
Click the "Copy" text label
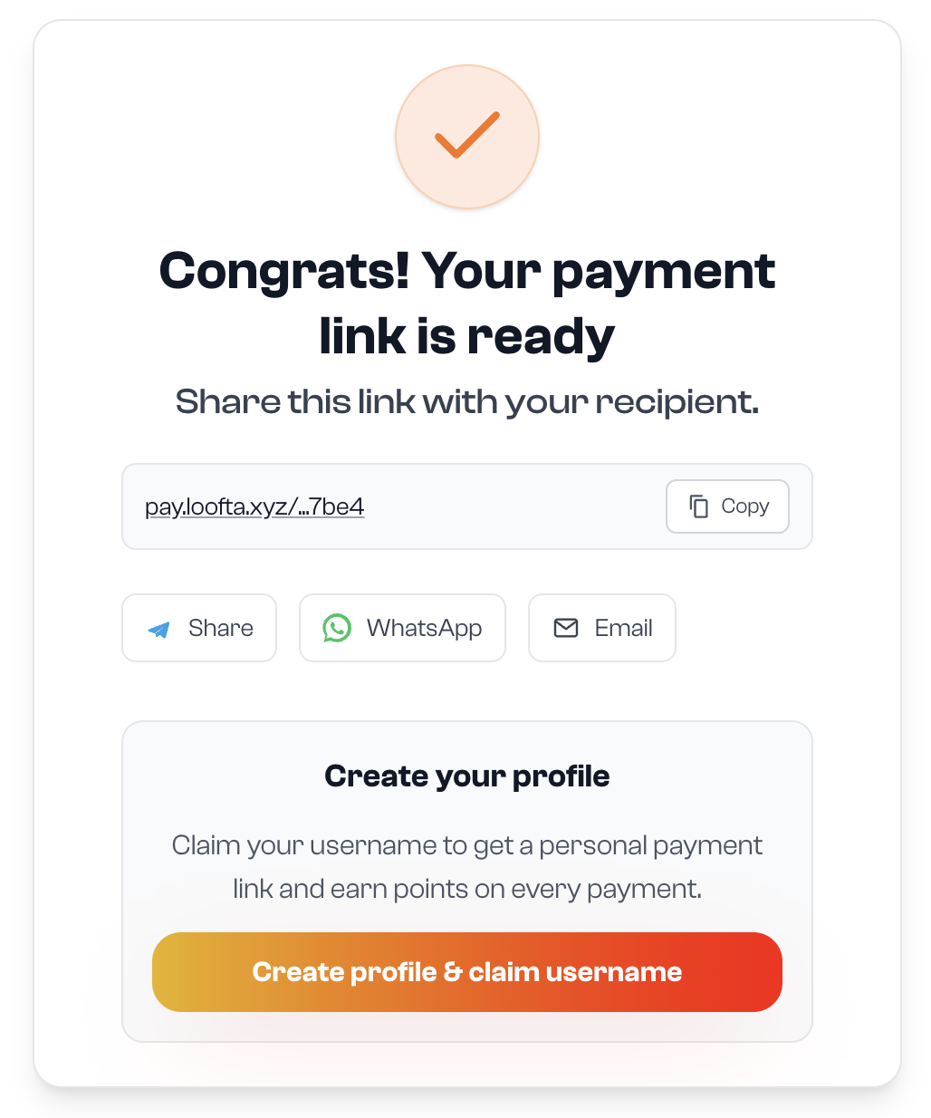point(744,506)
